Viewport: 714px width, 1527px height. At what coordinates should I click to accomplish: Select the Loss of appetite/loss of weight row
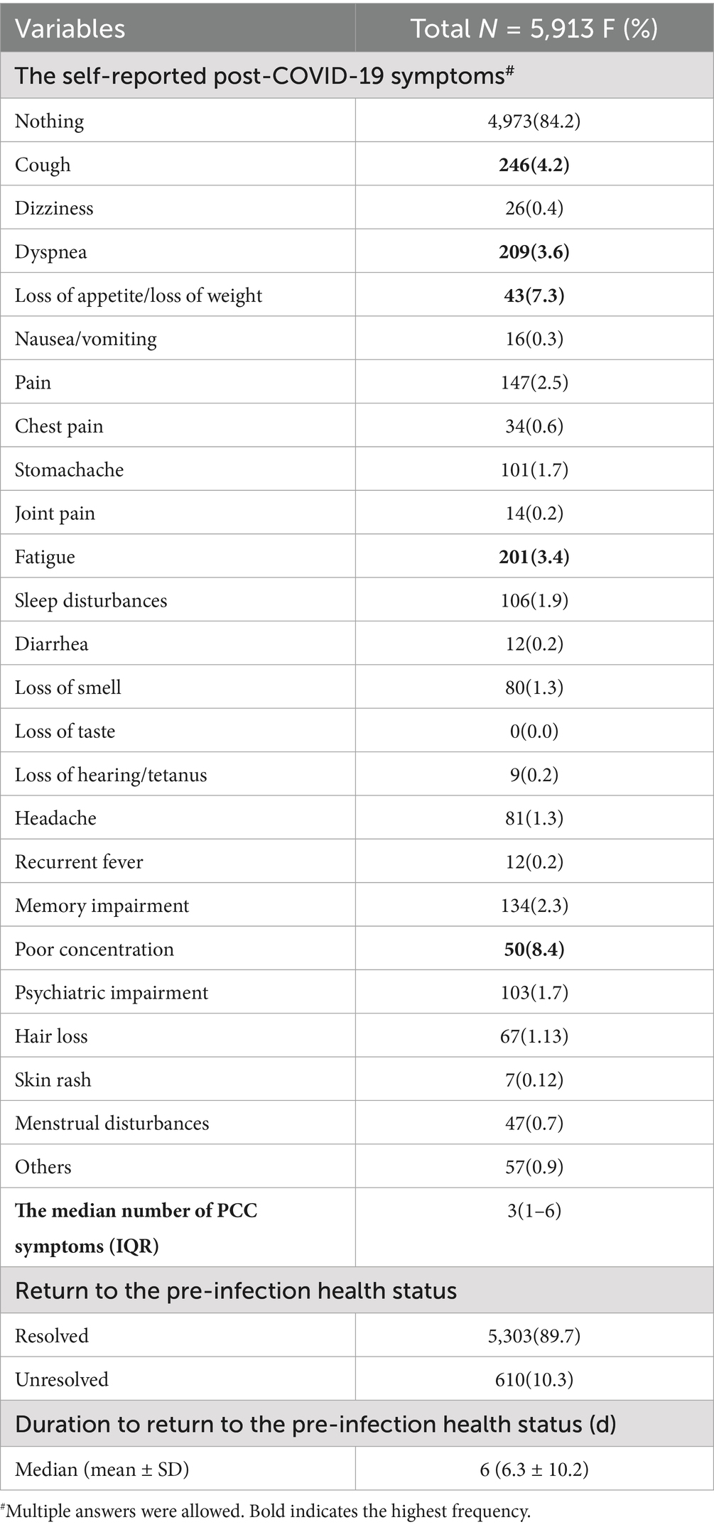pos(139,295)
